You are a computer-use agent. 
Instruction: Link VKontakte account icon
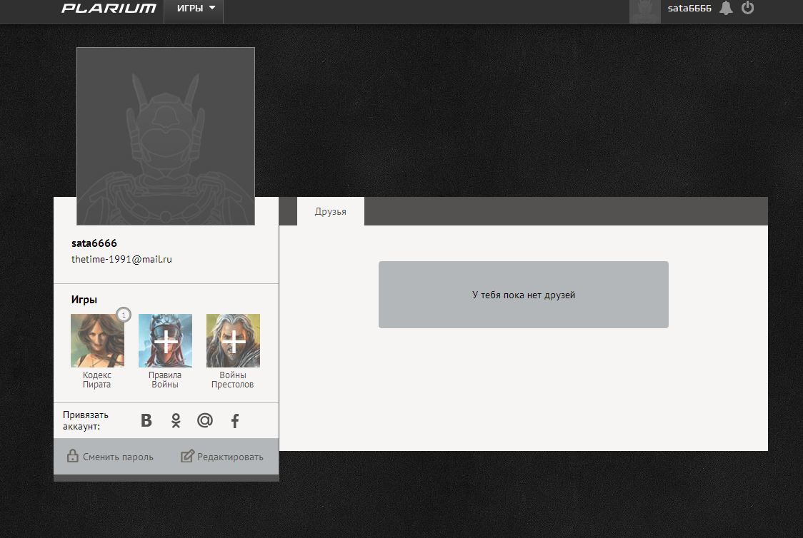pos(146,420)
